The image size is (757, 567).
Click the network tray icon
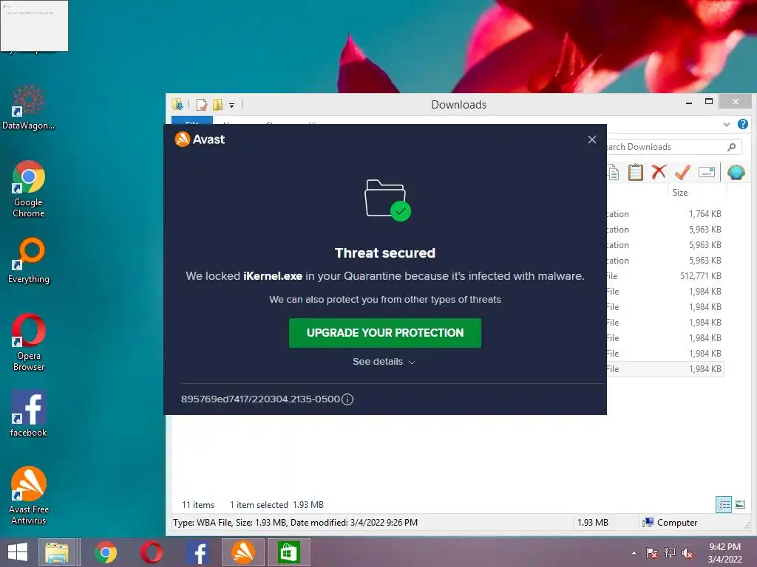point(670,553)
